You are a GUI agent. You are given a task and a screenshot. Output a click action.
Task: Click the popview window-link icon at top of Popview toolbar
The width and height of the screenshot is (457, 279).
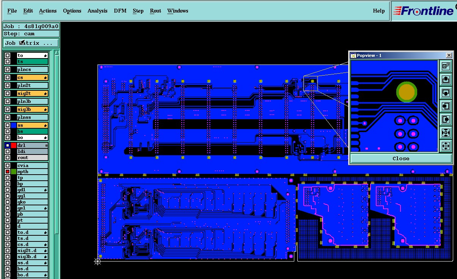[446, 66]
